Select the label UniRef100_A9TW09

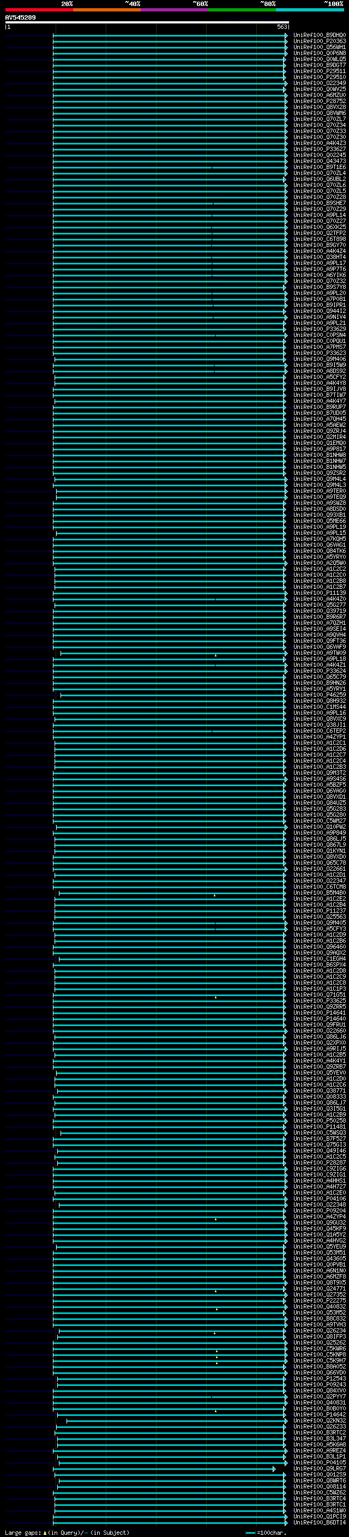click(x=319, y=653)
